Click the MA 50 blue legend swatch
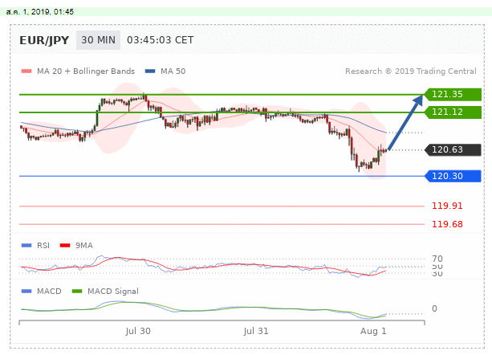This screenshot has height=355, width=492. coord(150,71)
